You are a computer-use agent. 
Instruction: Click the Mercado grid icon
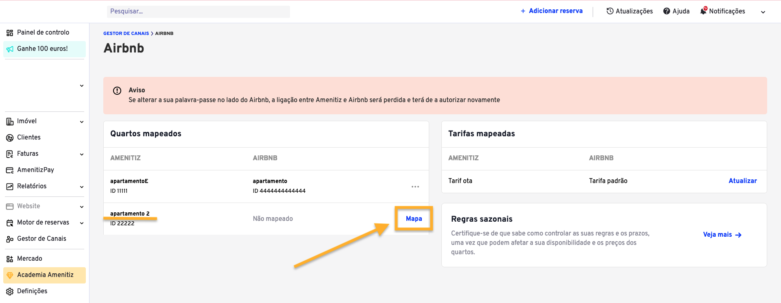pyautogui.click(x=10, y=259)
